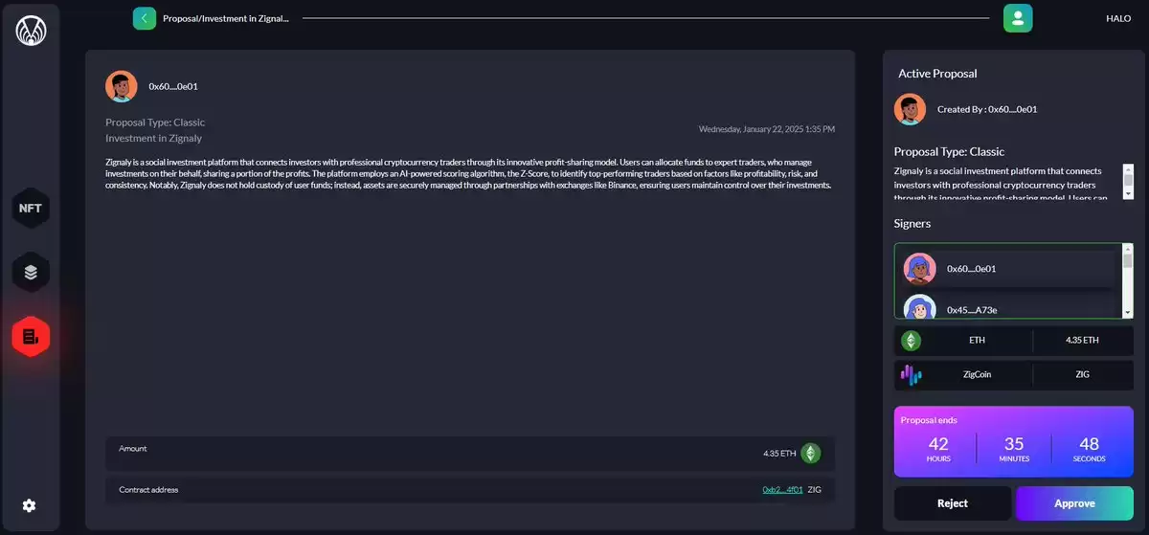Open the layers stack sidebar icon

click(31, 272)
